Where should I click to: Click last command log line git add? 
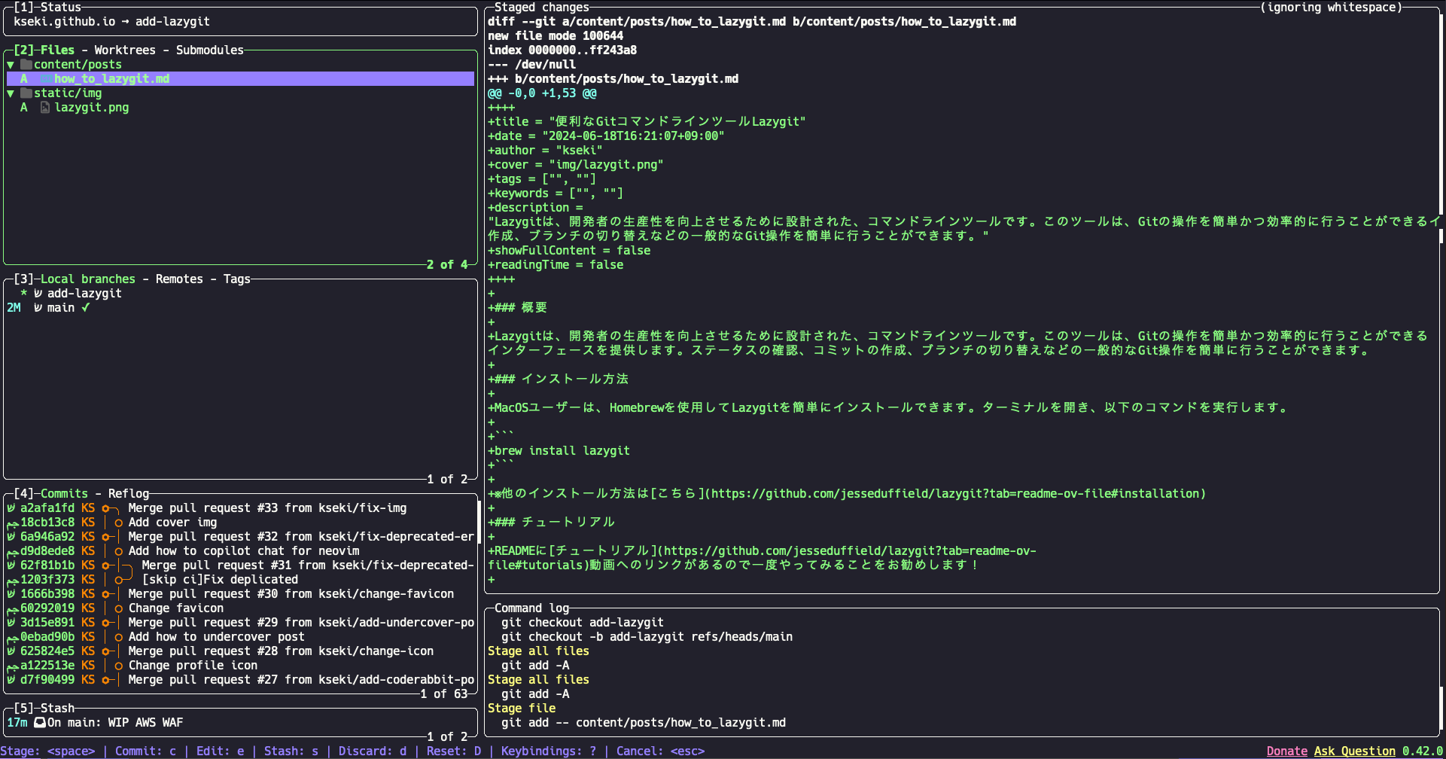coord(644,723)
